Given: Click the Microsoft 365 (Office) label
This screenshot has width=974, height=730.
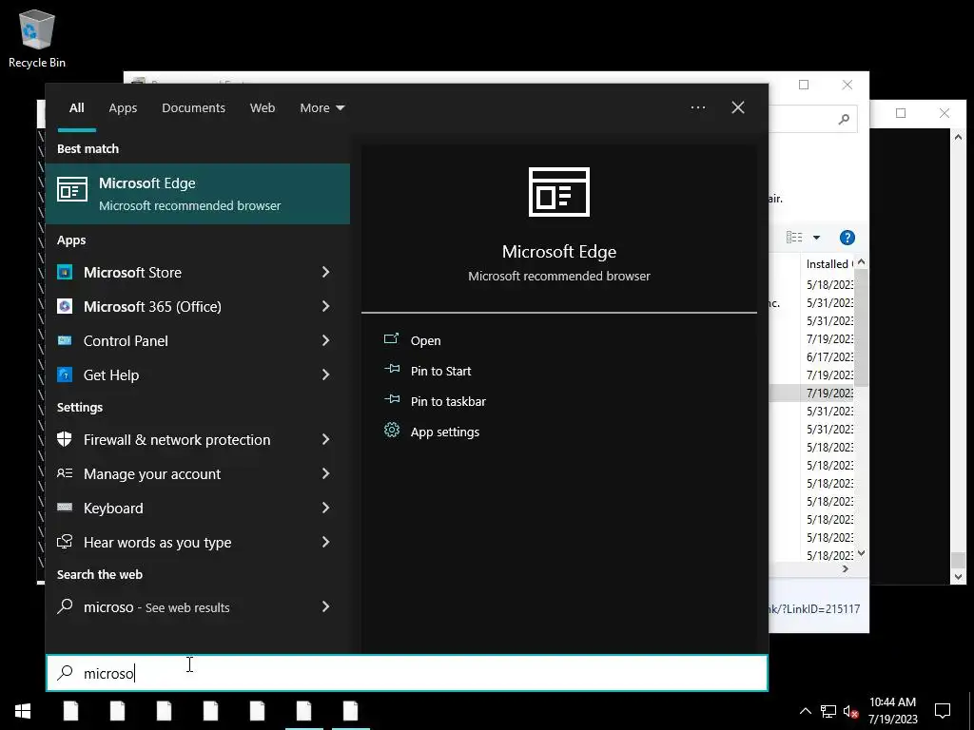Looking at the screenshot, I should (x=152, y=307).
